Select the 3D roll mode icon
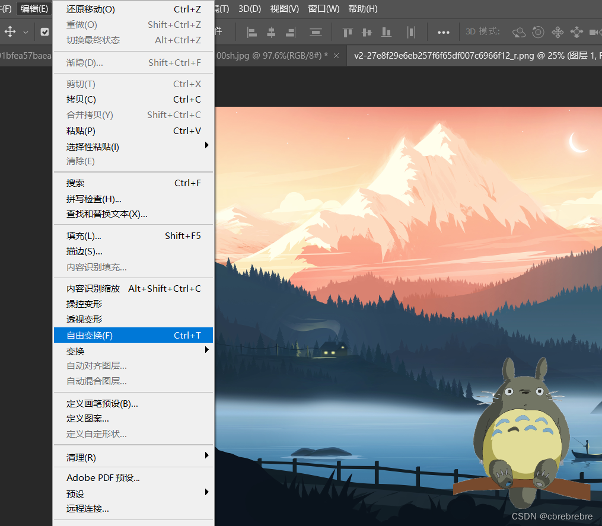 (538, 32)
